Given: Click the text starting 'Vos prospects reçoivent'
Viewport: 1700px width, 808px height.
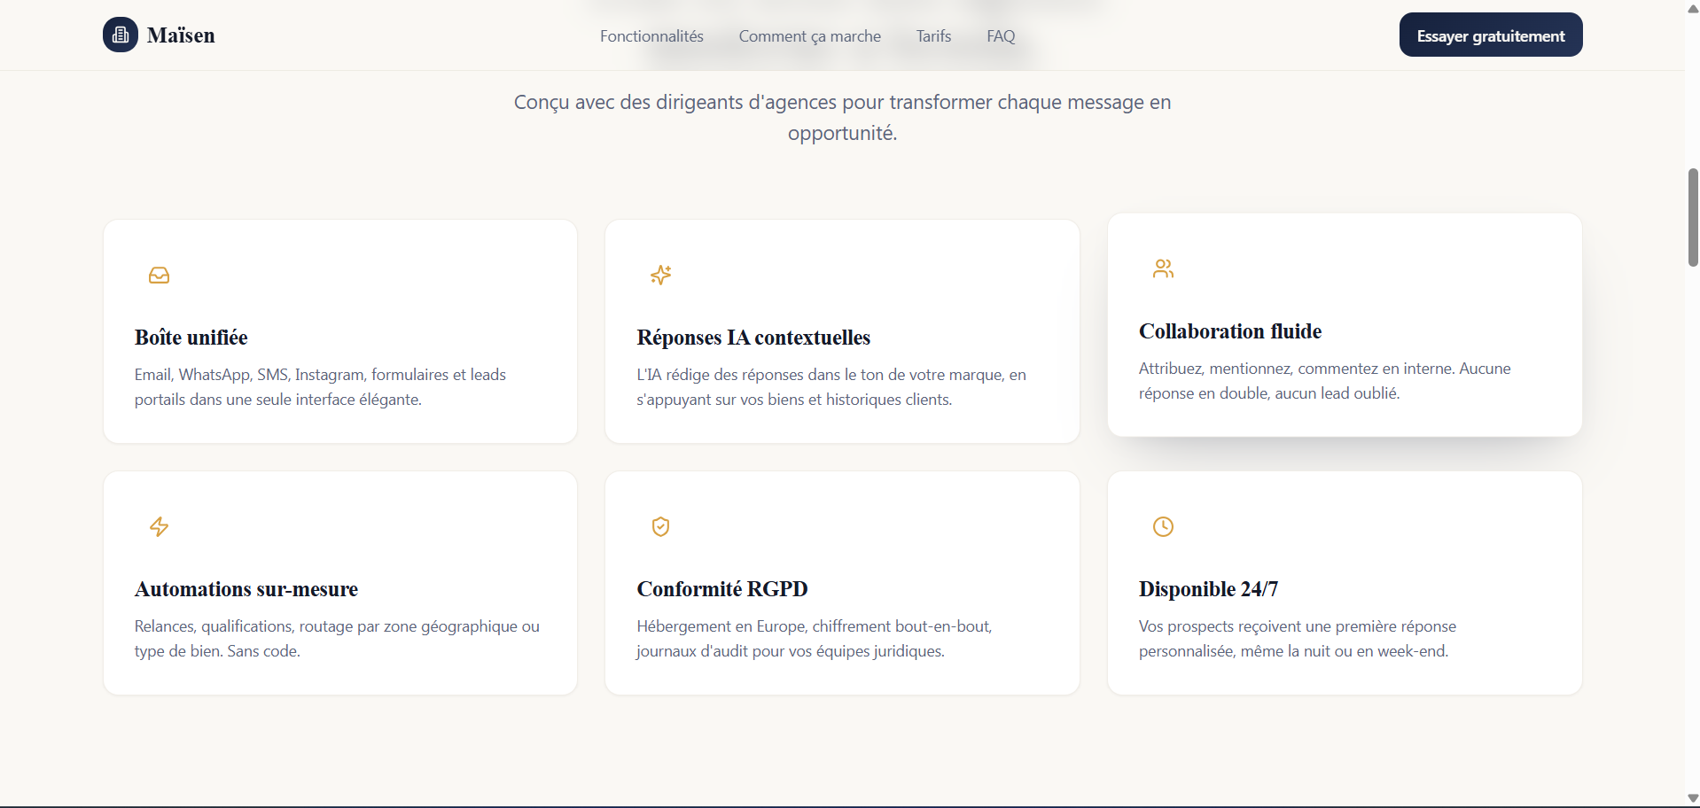Looking at the screenshot, I should tap(1298, 639).
